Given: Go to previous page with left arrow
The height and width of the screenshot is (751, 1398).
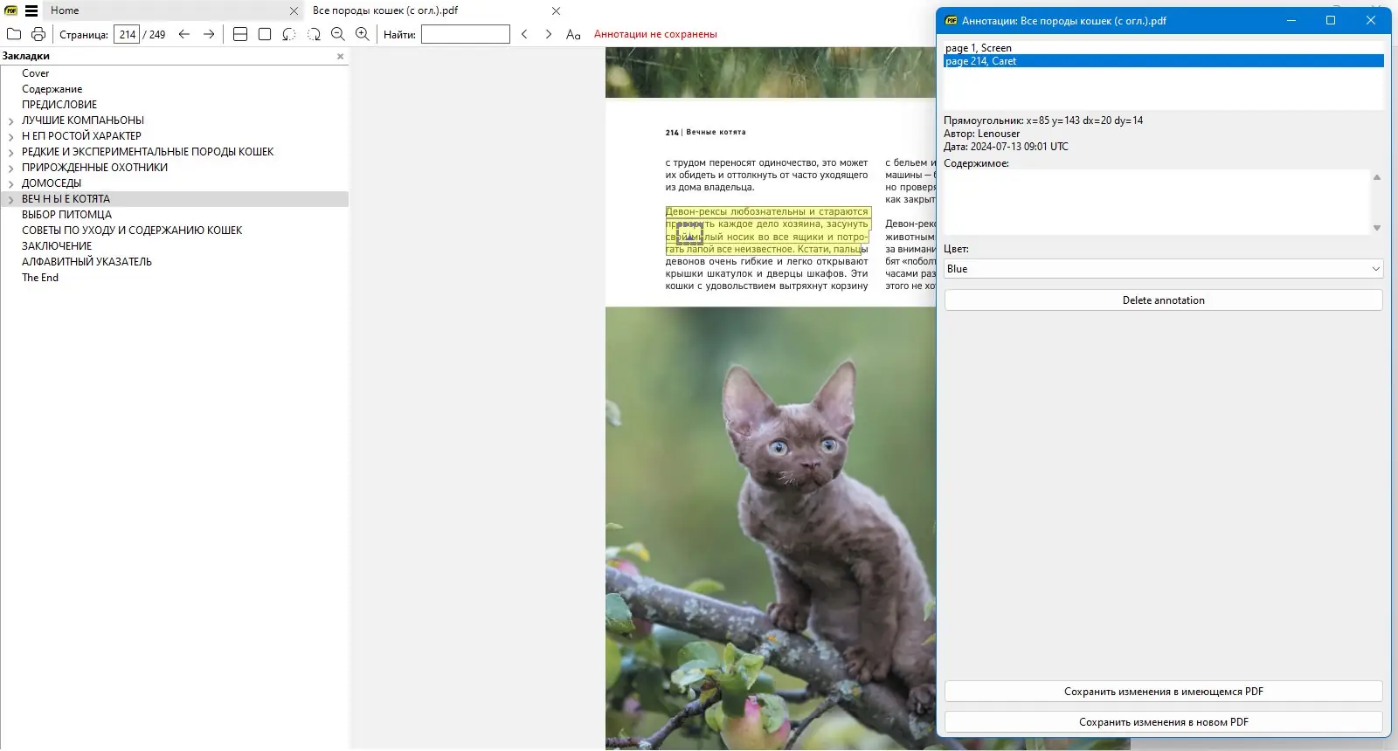Looking at the screenshot, I should pyautogui.click(x=183, y=34).
